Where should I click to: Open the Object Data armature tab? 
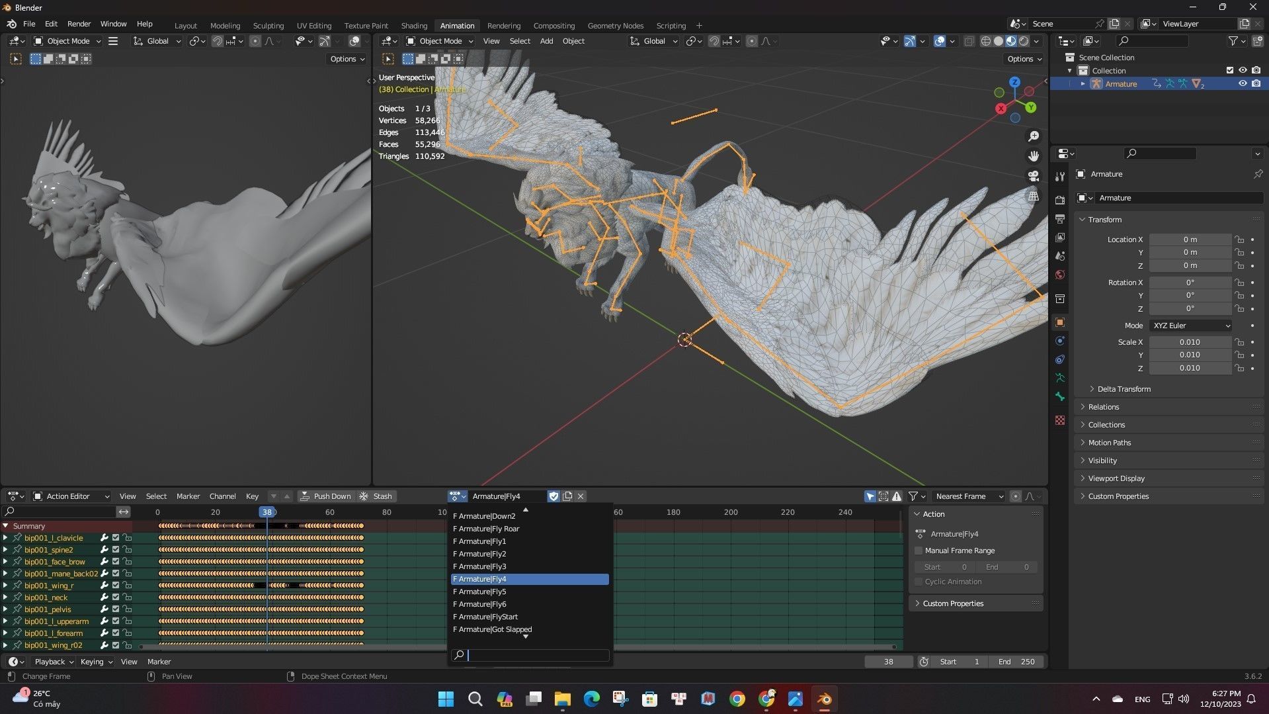pos(1060,378)
